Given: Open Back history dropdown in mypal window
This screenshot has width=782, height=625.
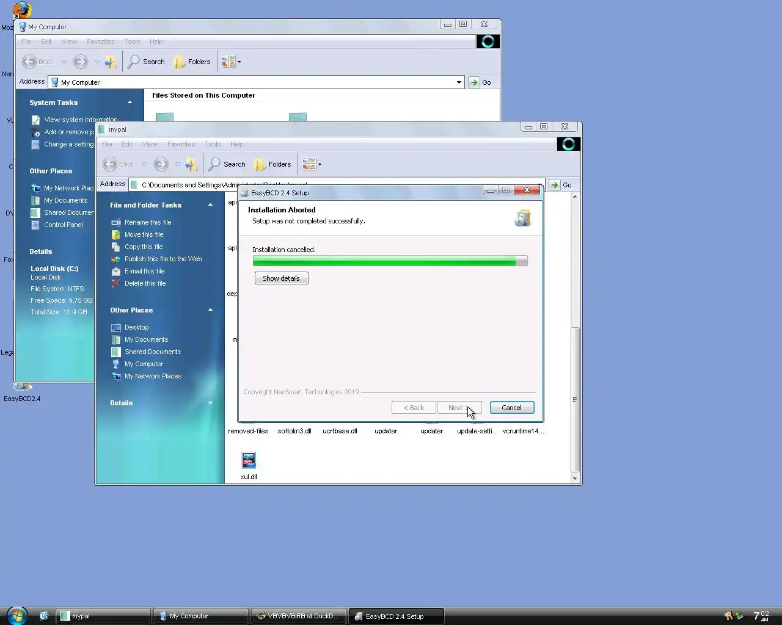Looking at the screenshot, I should pos(144,164).
